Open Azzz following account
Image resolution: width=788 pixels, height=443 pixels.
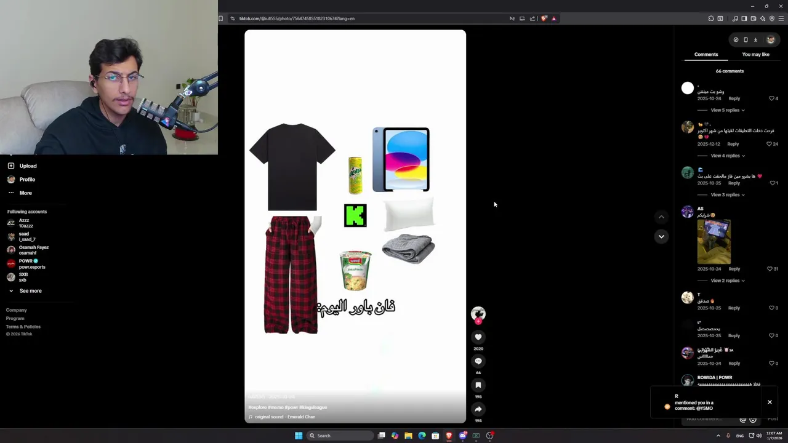(20, 223)
